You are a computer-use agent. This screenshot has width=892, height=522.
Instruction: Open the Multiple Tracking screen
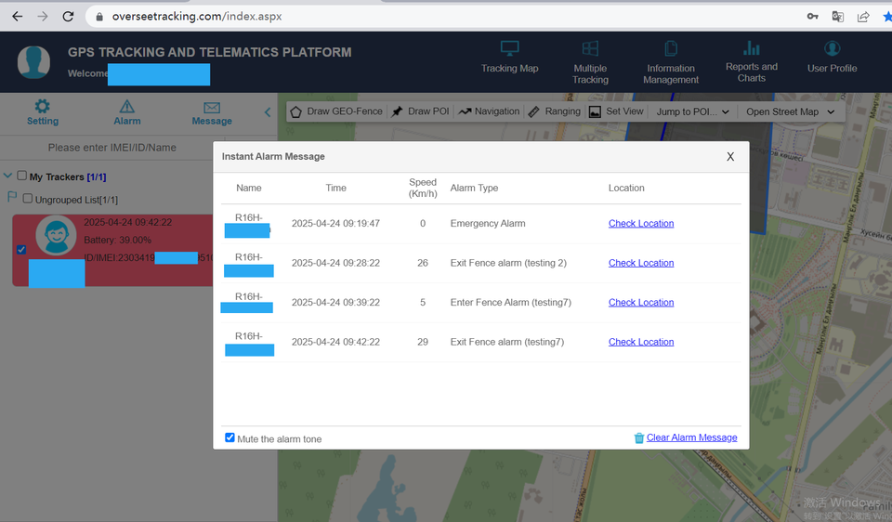pos(590,61)
